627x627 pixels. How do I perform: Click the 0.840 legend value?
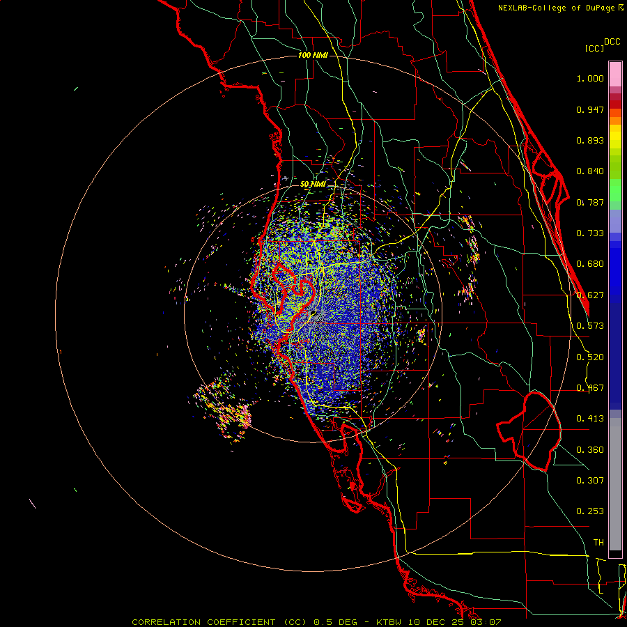[x=590, y=171]
